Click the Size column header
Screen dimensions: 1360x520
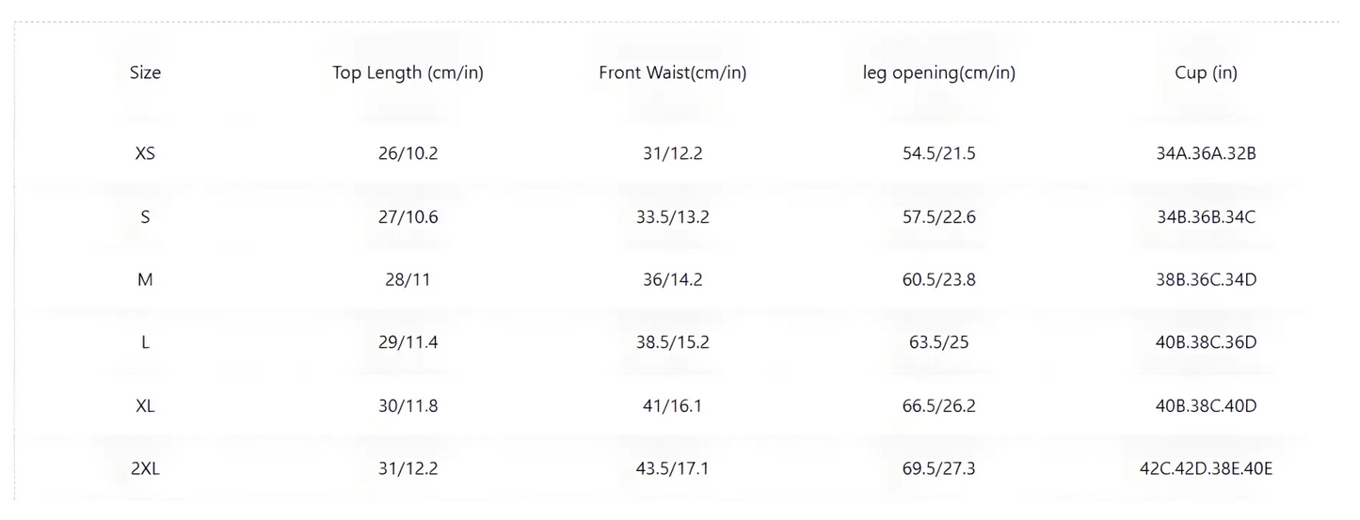[145, 72]
